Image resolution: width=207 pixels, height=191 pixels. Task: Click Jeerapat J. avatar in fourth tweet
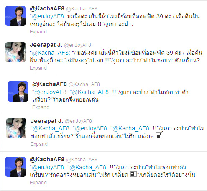16,128
